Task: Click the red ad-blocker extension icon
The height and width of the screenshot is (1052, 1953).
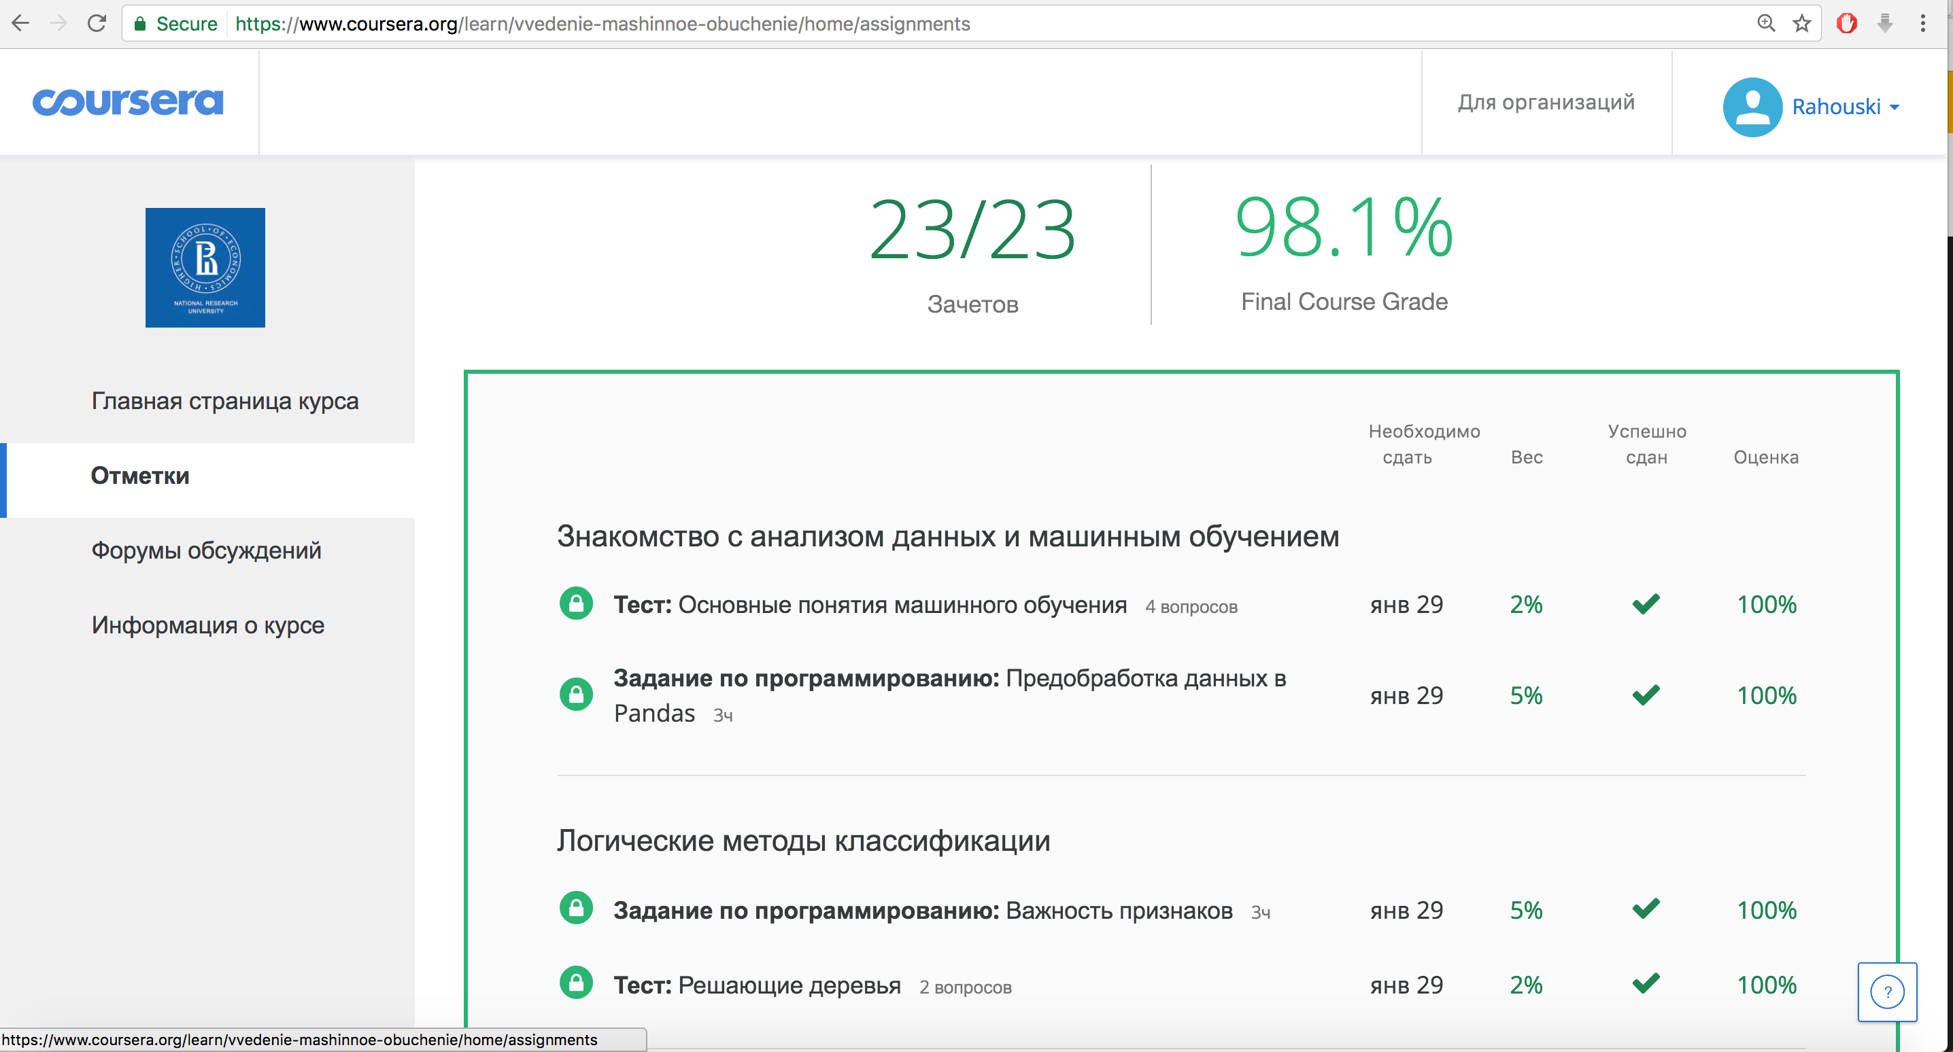Action: pyautogui.click(x=1846, y=24)
